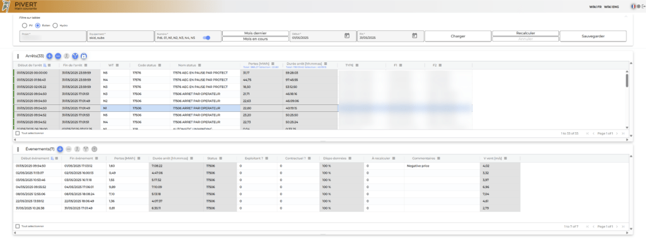This screenshot has width=646, height=239.
Task: Open column menu for V vent header
Action: (x=505, y=158)
